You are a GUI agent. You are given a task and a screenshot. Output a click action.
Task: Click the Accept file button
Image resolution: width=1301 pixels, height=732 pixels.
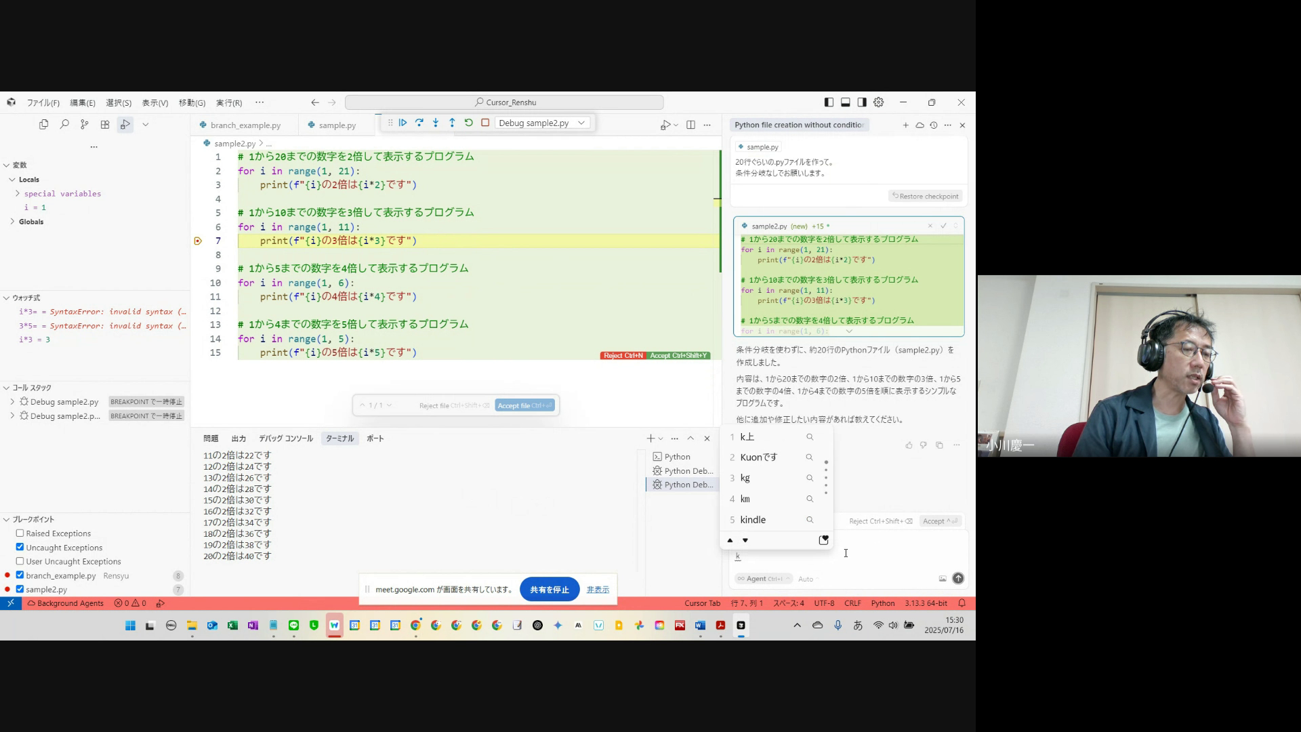coord(524,405)
